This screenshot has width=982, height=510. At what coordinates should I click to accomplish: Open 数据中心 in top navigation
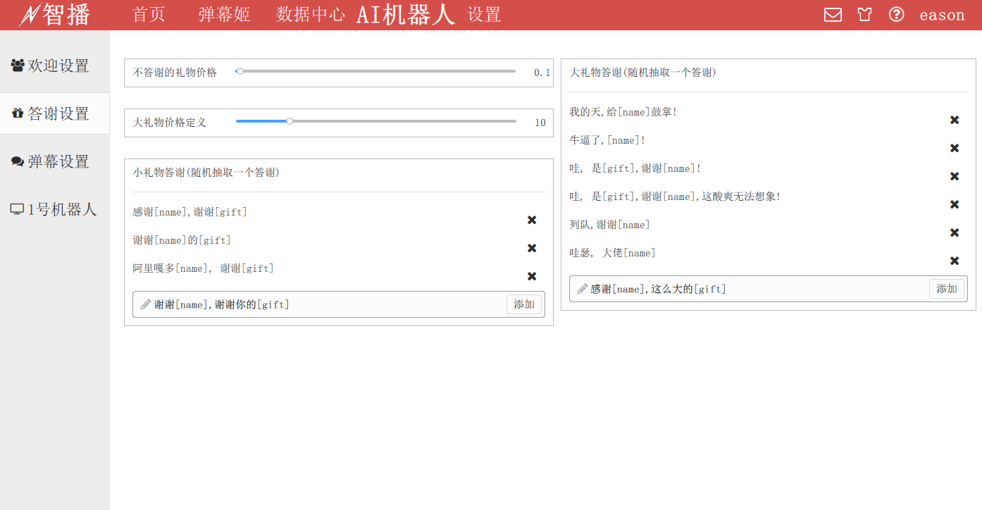(x=311, y=15)
